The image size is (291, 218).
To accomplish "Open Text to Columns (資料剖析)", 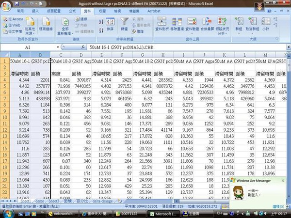I will pos(162,24).
